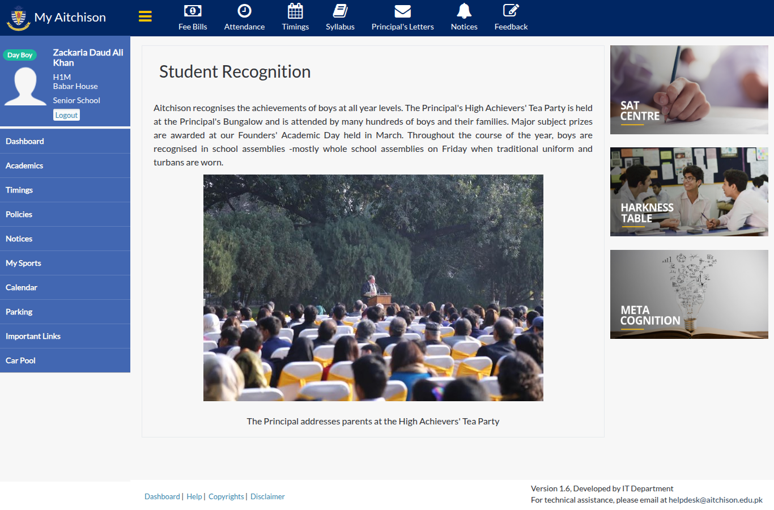
Task: Follow the footer Copyrights link
Action: [226, 496]
